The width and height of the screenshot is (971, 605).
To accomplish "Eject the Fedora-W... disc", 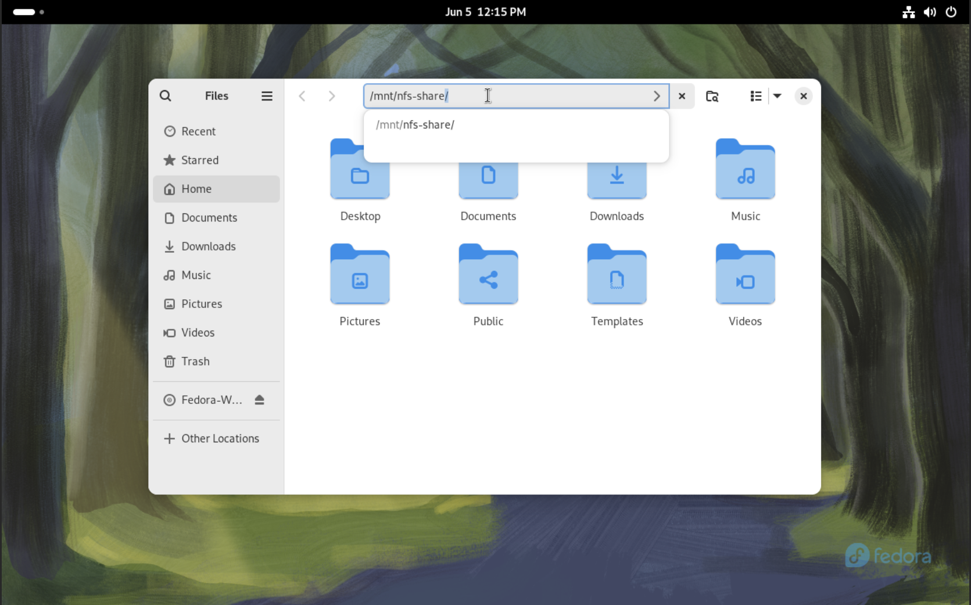I will [x=259, y=400].
